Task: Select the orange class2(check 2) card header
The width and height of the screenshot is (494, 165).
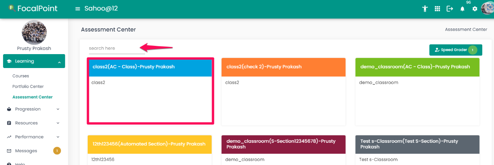Action: coord(283,67)
